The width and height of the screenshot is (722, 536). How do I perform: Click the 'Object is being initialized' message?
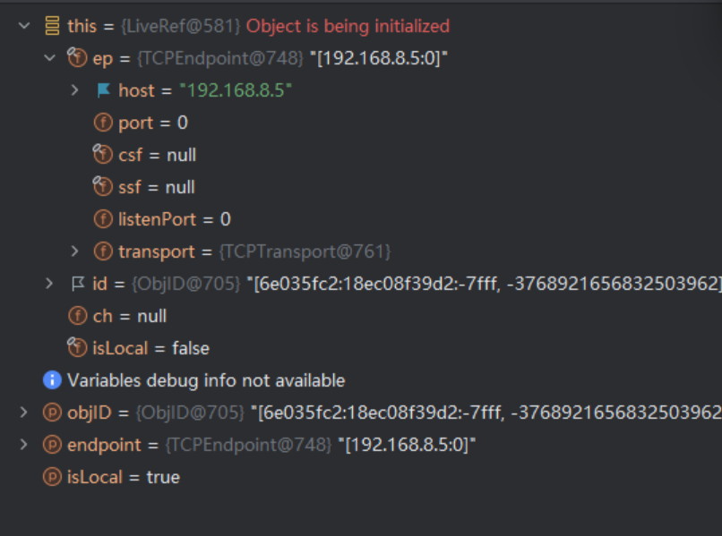tap(348, 26)
